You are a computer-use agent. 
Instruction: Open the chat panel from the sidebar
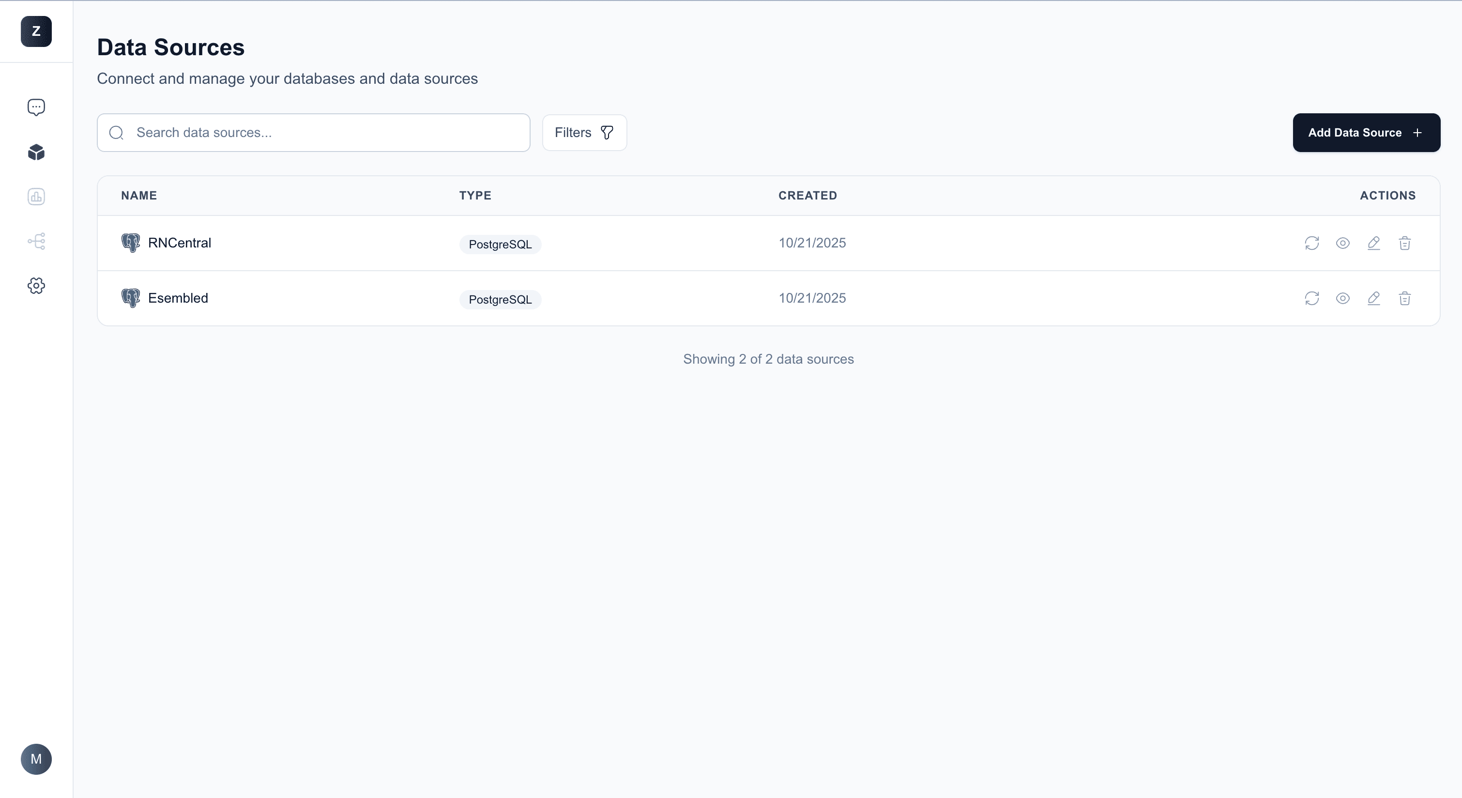click(36, 107)
